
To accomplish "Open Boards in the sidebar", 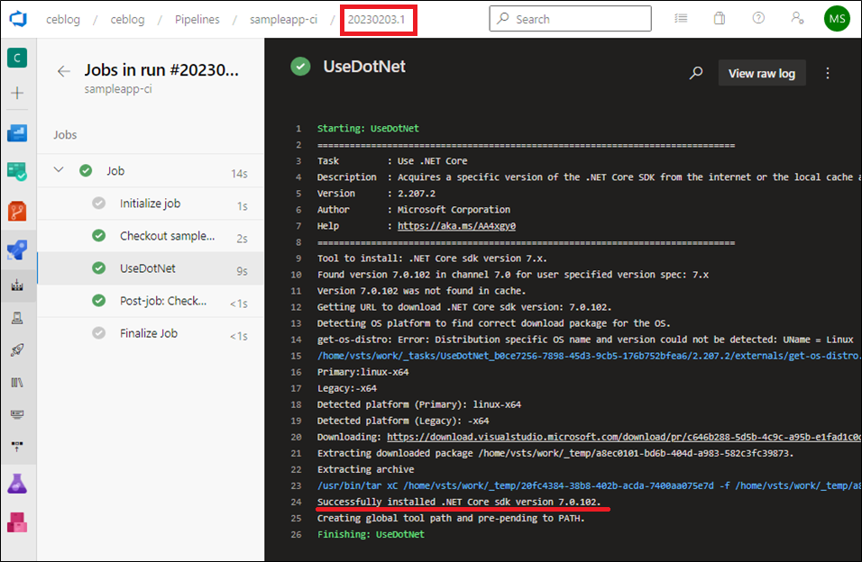I will [17, 171].
